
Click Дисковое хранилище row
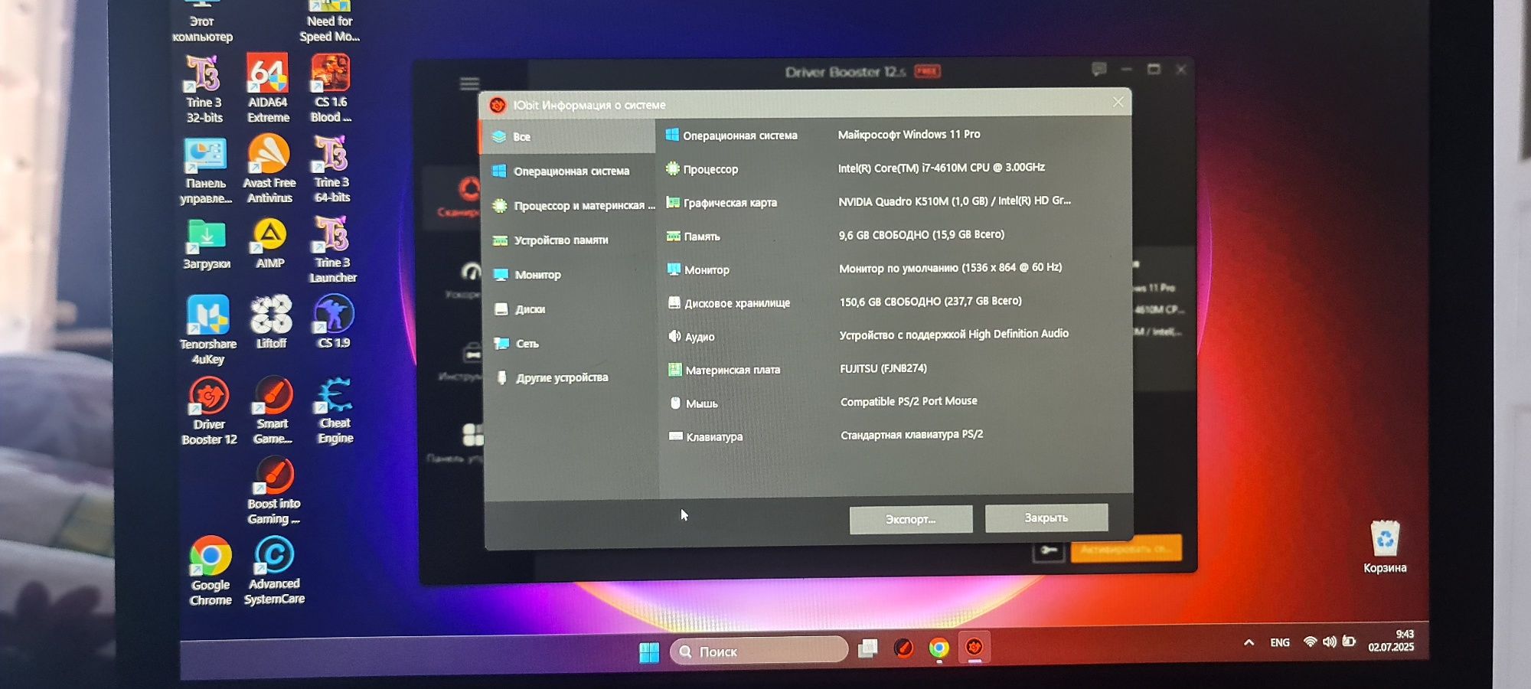[x=895, y=302]
